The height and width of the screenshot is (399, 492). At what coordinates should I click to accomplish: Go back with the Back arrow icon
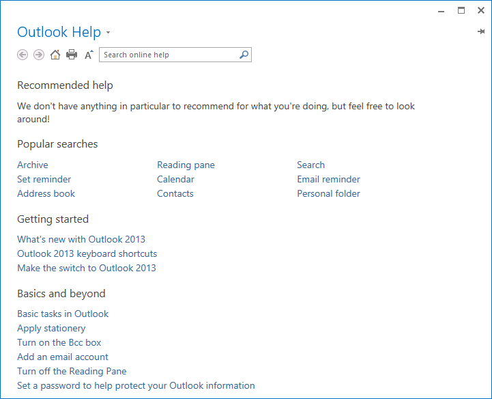[x=23, y=55]
